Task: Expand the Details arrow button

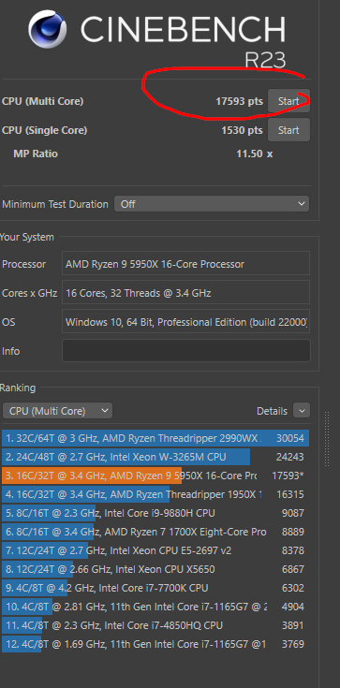Action: (302, 411)
